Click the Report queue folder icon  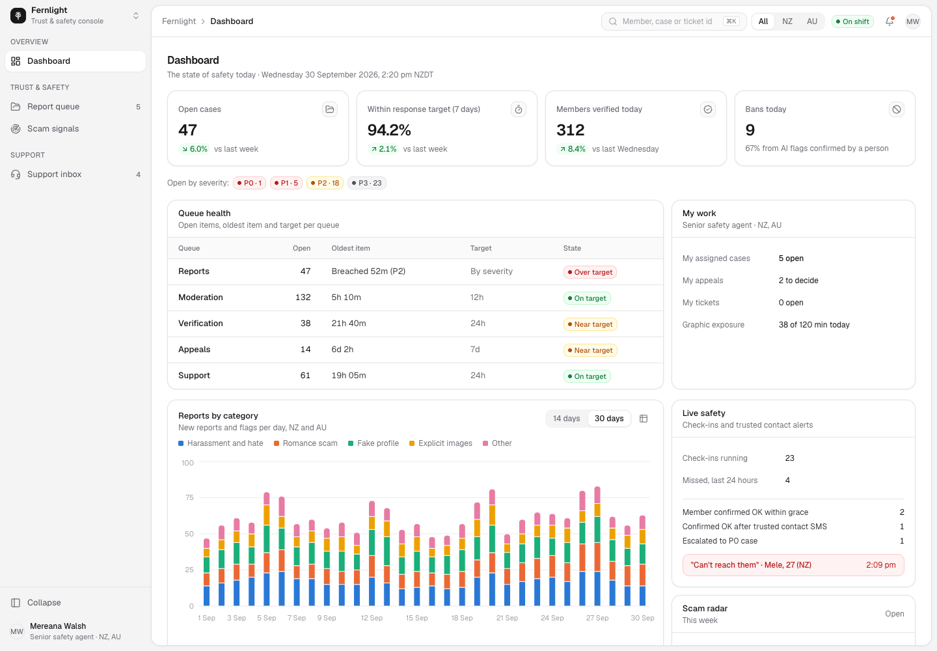tap(16, 107)
